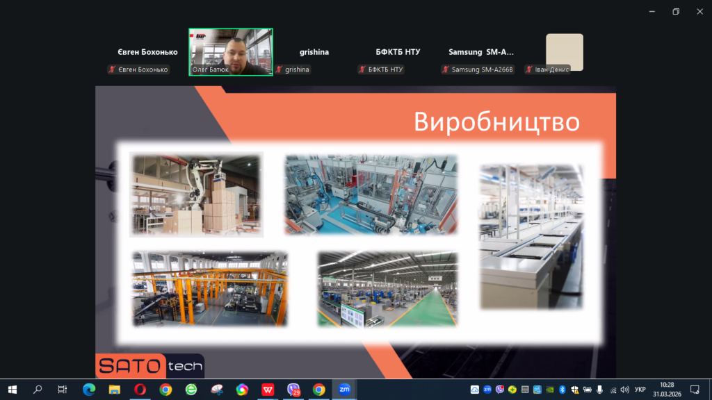This screenshot has width=712, height=400.
Task: Open WPS Office from the taskbar
Action: point(268,390)
